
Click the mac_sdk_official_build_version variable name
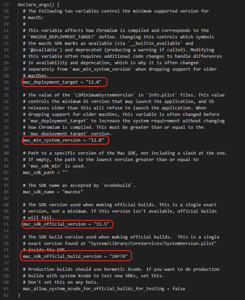[x=62, y=257]
